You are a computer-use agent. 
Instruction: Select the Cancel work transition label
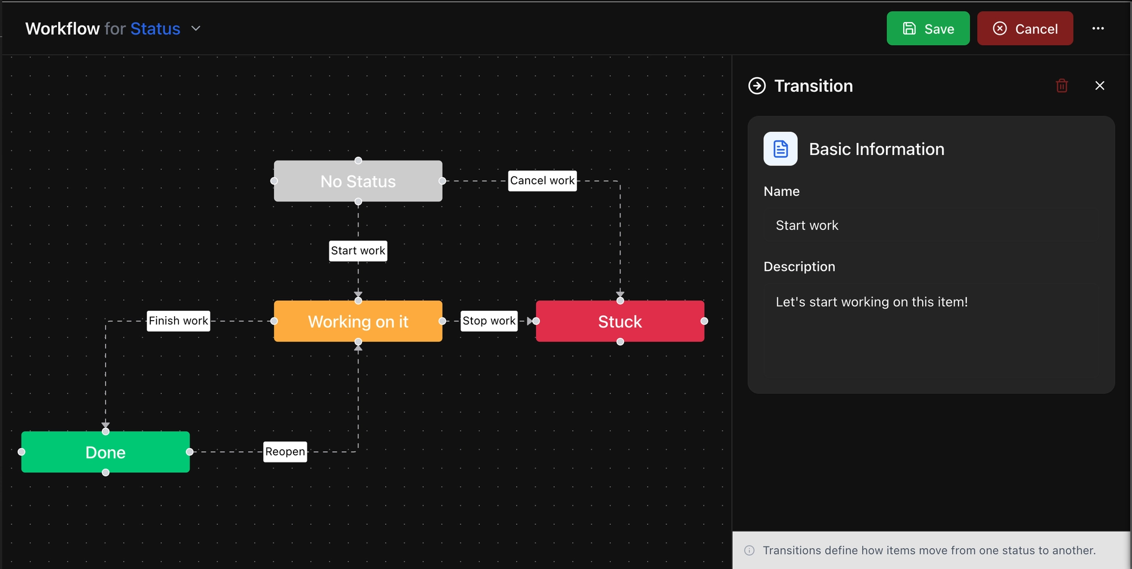(542, 180)
